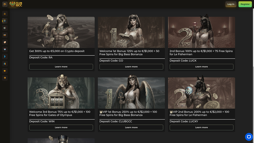The image size is (254, 143).
Task: Open the VIP crown sidebar icon
Action: pos(5,71)
